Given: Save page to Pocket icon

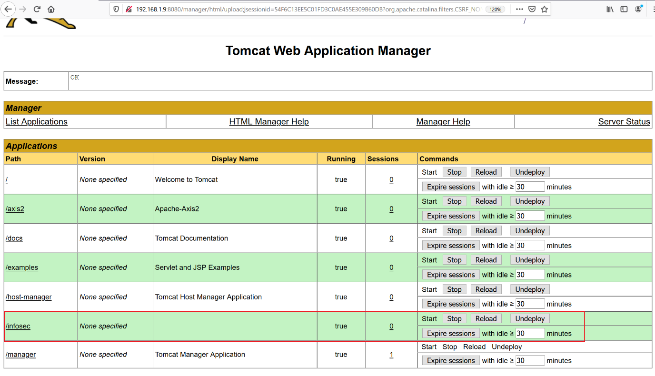Looking at the screenshot, I should (532, 9).
